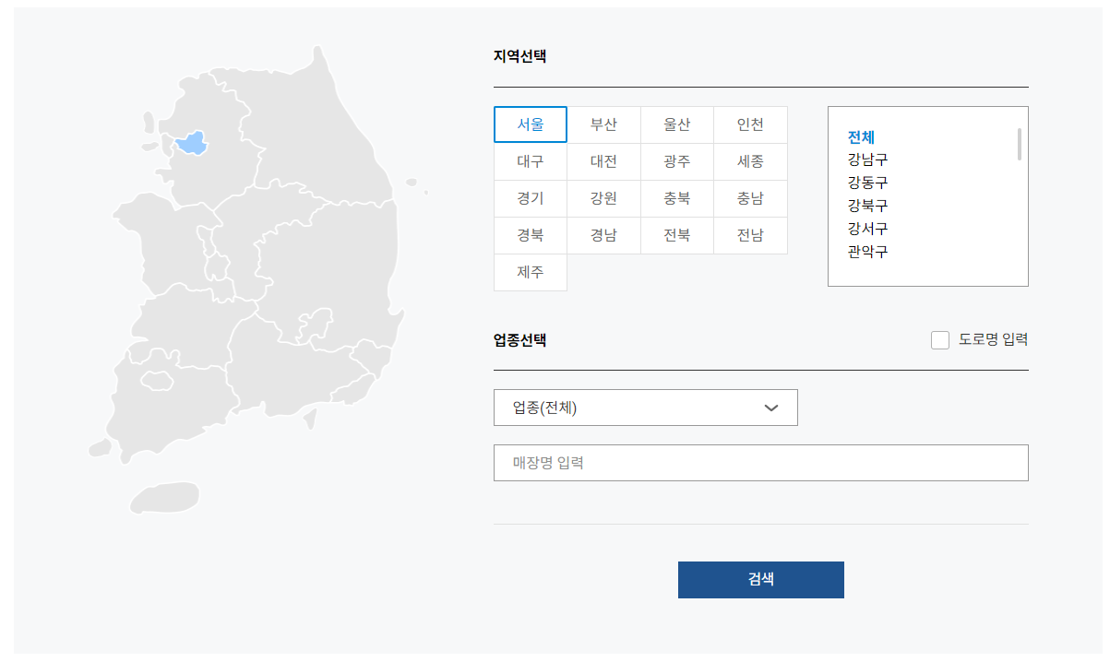Click Jeju island on the map

164,498
